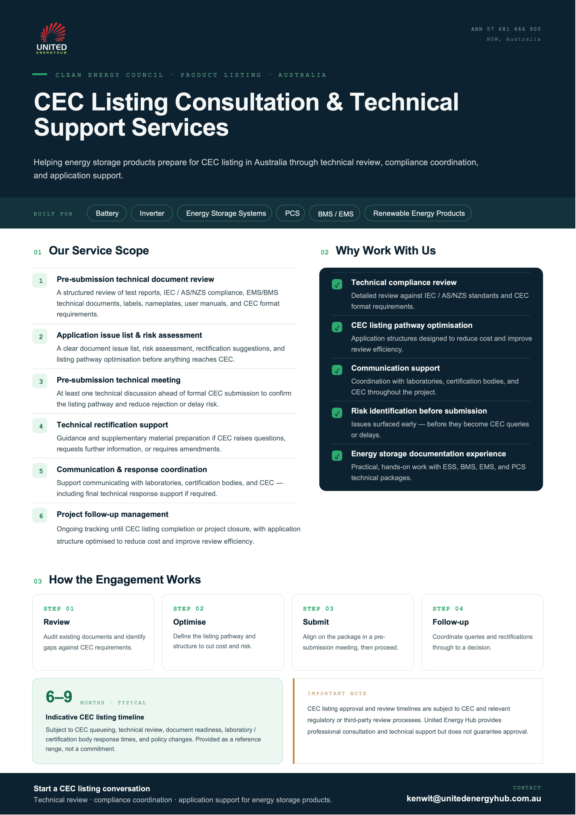Click the number 5 badge beside Communication & response coordination
The height and width of the screenshot is (815, 576).
point(40,471)
